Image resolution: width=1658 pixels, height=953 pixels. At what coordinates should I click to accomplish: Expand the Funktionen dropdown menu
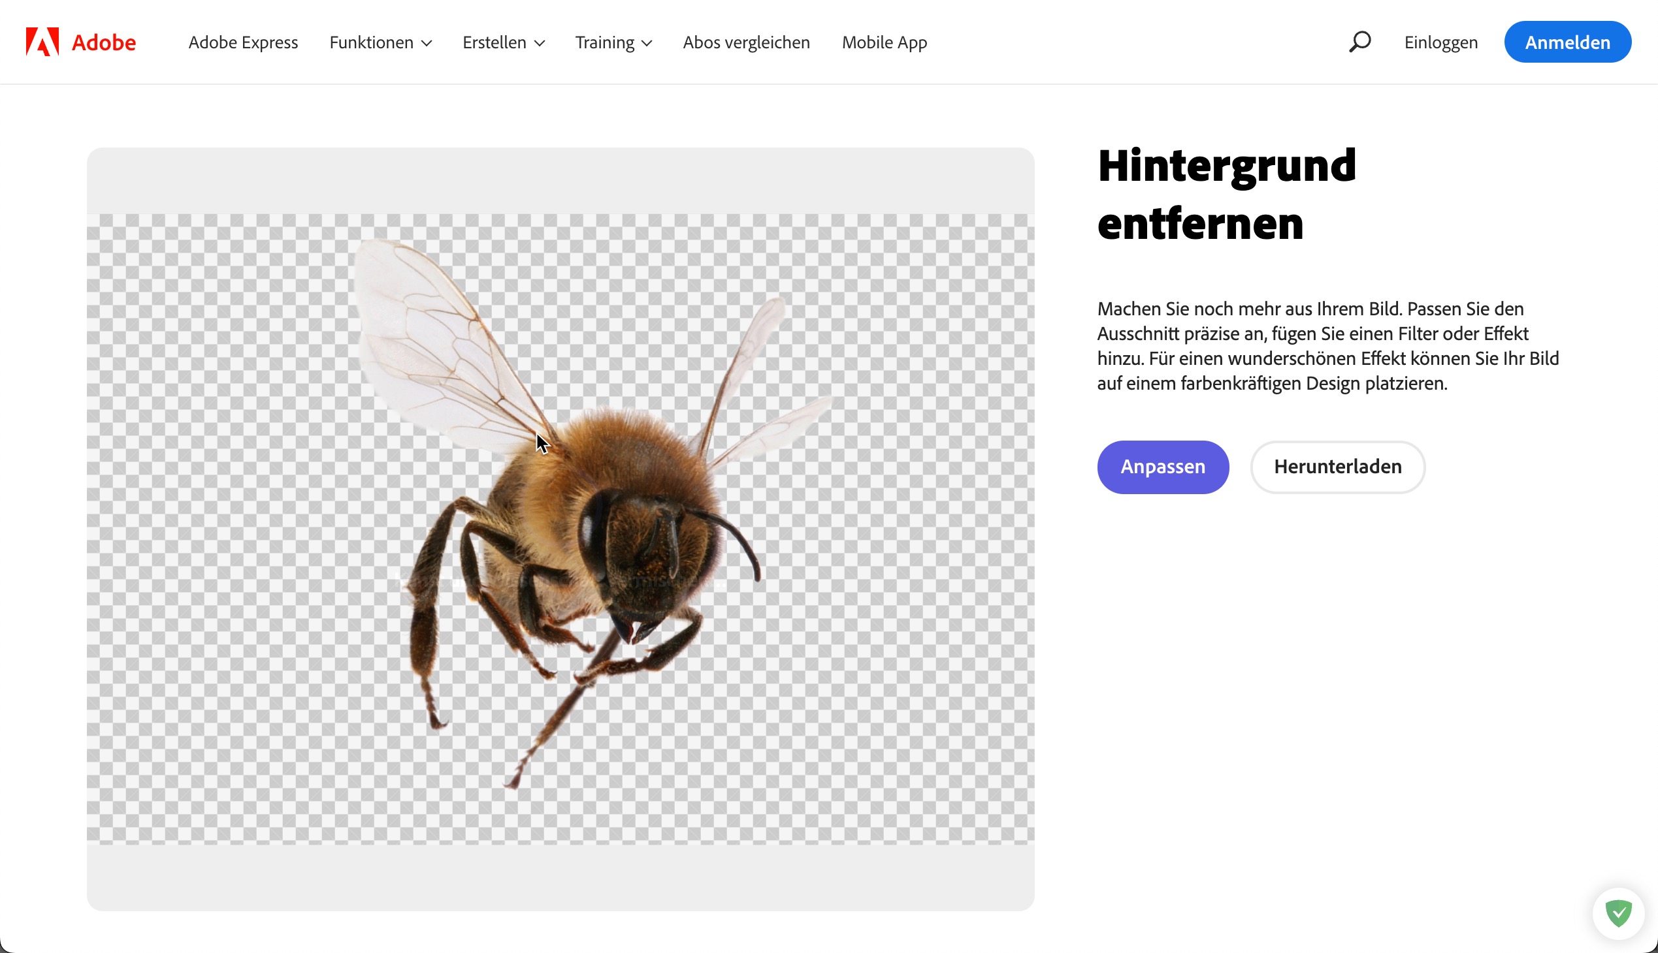coord(372,42)
